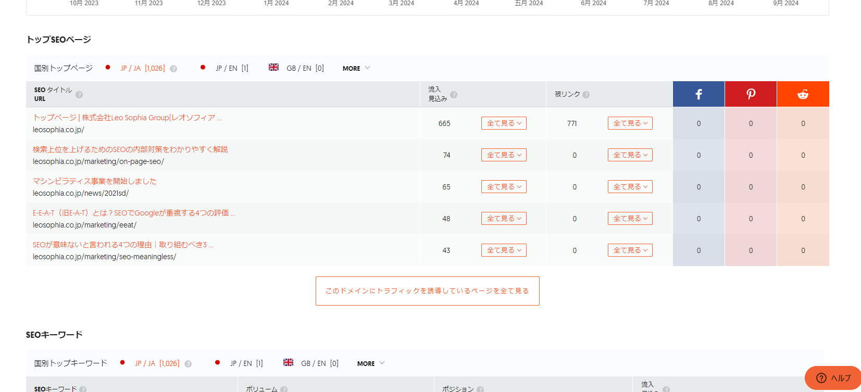Viewport: 861px width, 392px height.
Task: Select JP / EN tab in top pages section
Action: pyautogui.click(x=232, y=68)
